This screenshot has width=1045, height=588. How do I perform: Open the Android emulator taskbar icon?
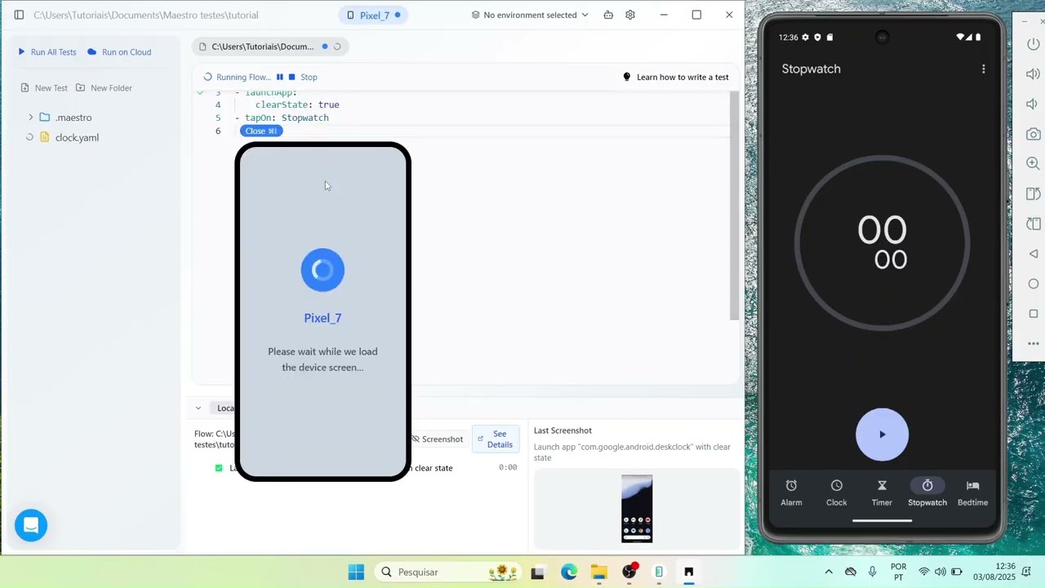click(659, 572)
